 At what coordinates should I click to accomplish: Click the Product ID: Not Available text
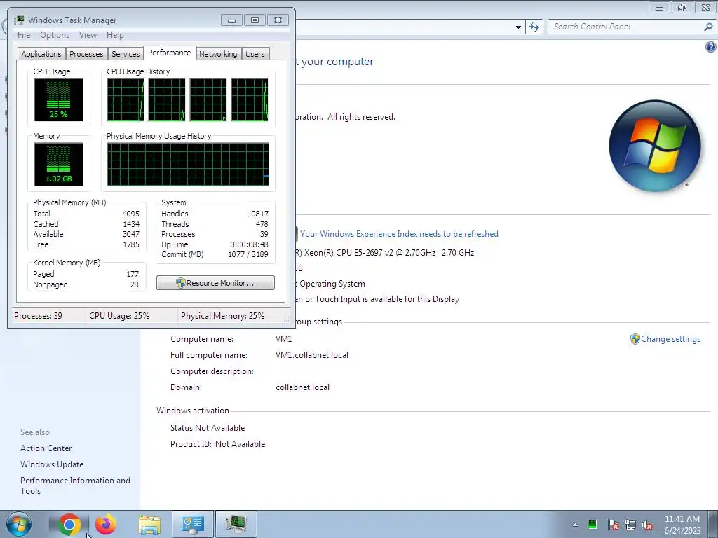(217, 443)
